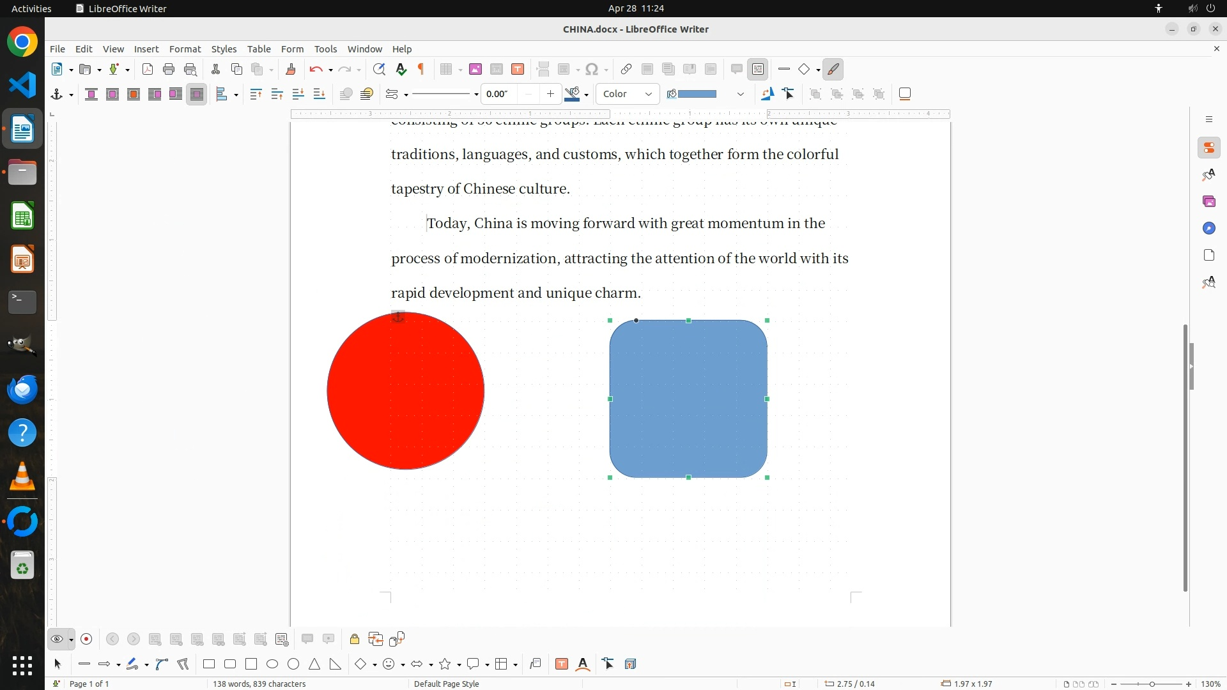This screenshot has height=690, width=1227.
Task: Click the Insert Image icon
Action: coord(475,70)
